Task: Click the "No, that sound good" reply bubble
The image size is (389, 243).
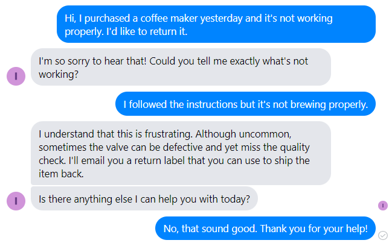Action: [x=265, y=229]
